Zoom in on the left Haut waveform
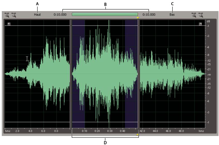This screenshot has height=145, width=219. [x=7, y=15]
